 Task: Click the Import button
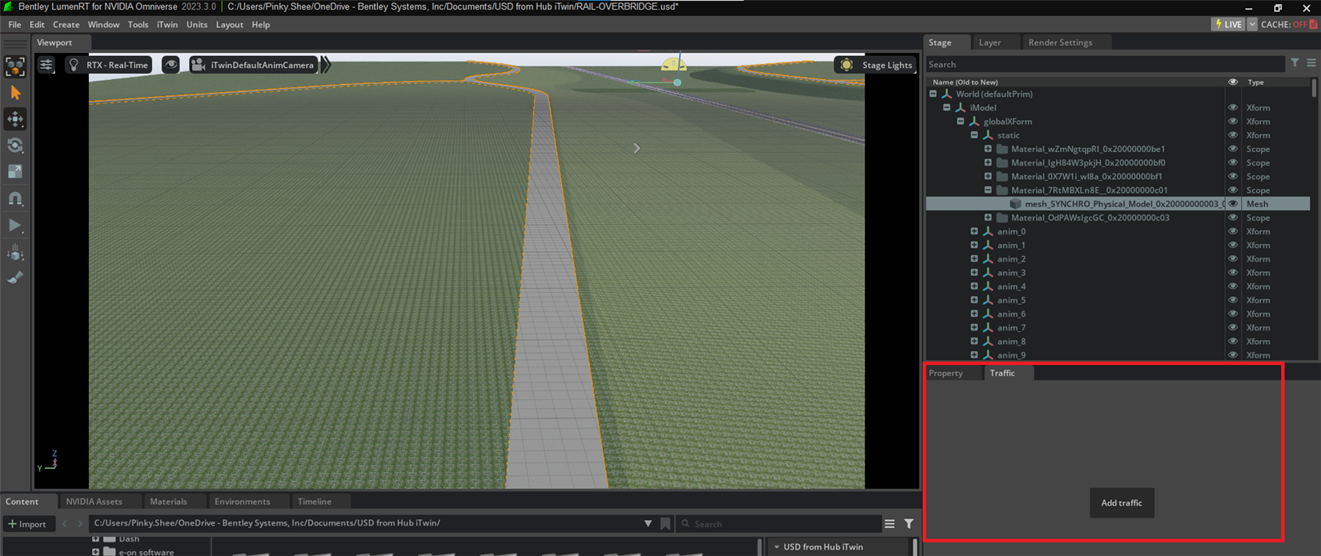[27, 524]
